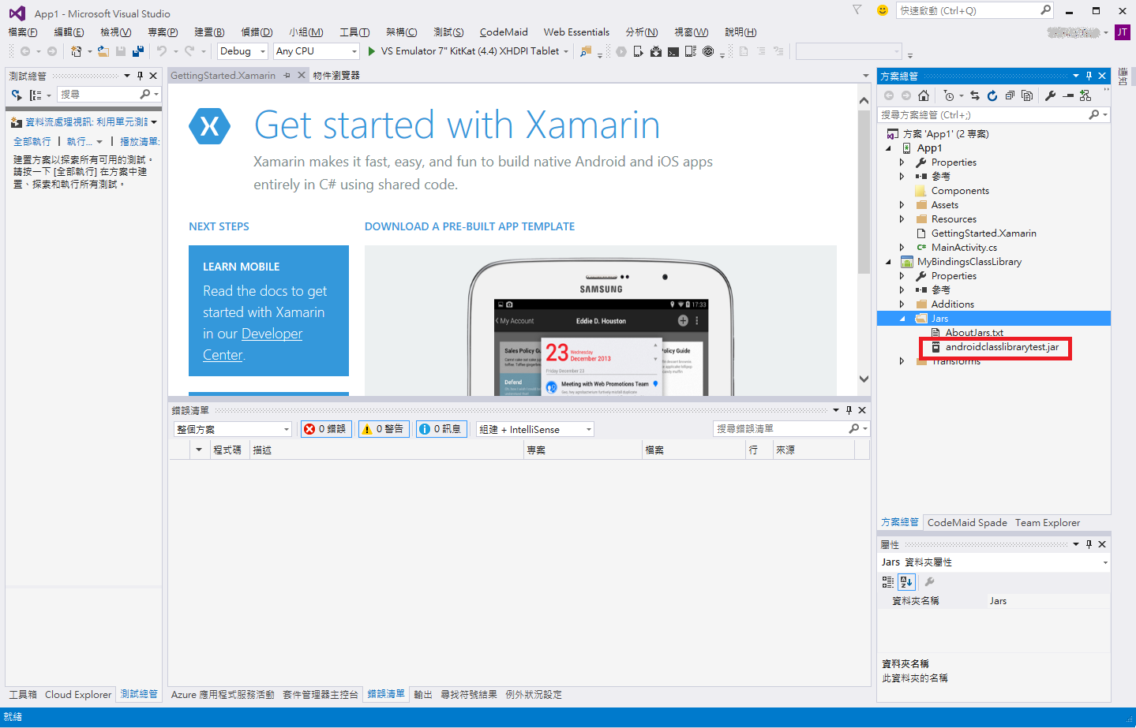Collapse the Jars folder
Screen dimensions: 1136x728
pos(902,319)
